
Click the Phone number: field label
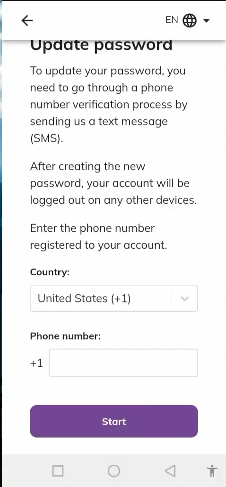[65, 336]
